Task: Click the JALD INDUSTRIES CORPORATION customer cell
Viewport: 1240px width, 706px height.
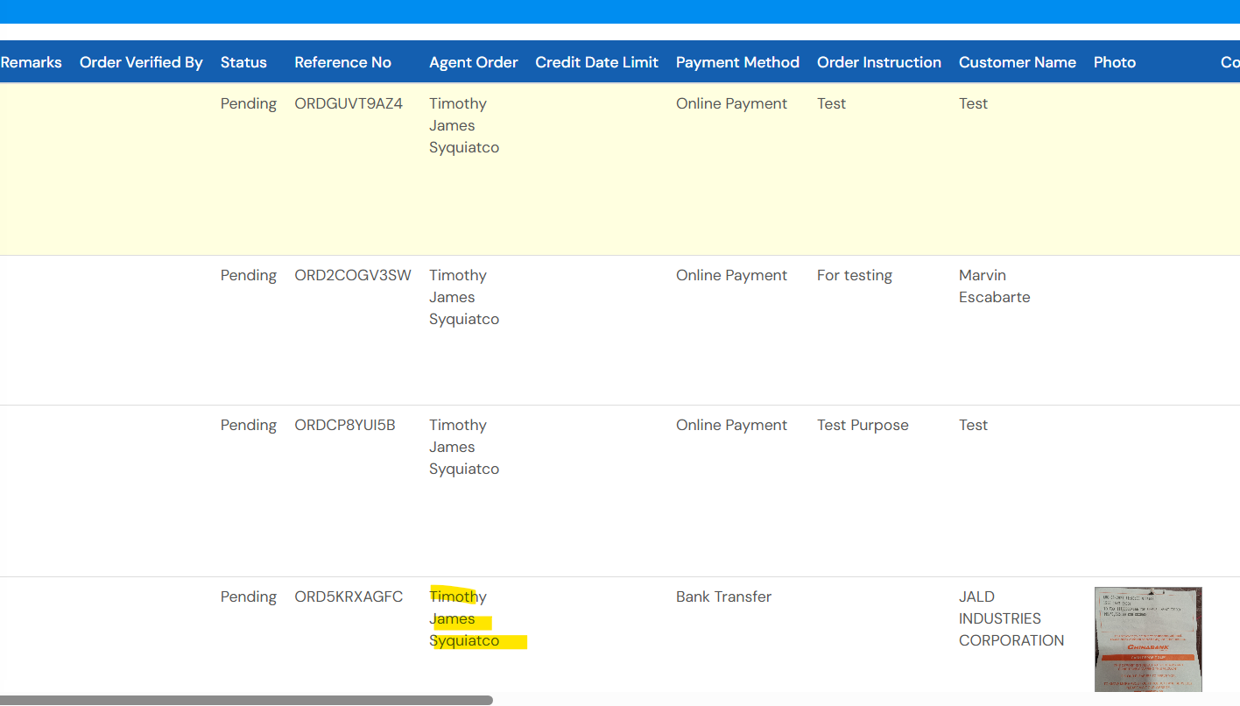Action: coord(1011,618)
